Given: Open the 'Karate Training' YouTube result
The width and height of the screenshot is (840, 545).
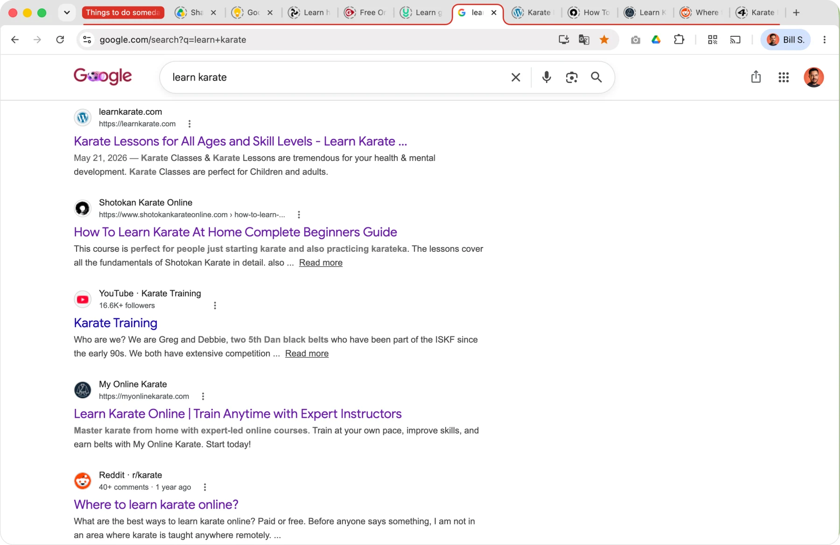Looking at the screenshot, I should pos(116,323).
